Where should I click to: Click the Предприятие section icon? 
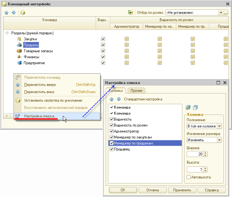pos(19,63)
